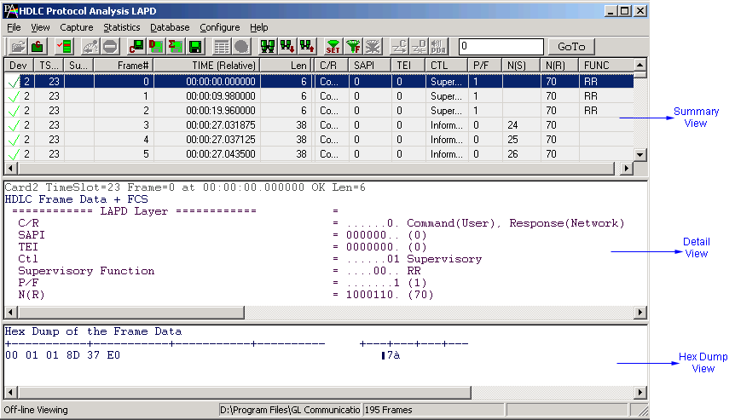Click the open file folder icon
735x420 pixels.
[18, 47]
